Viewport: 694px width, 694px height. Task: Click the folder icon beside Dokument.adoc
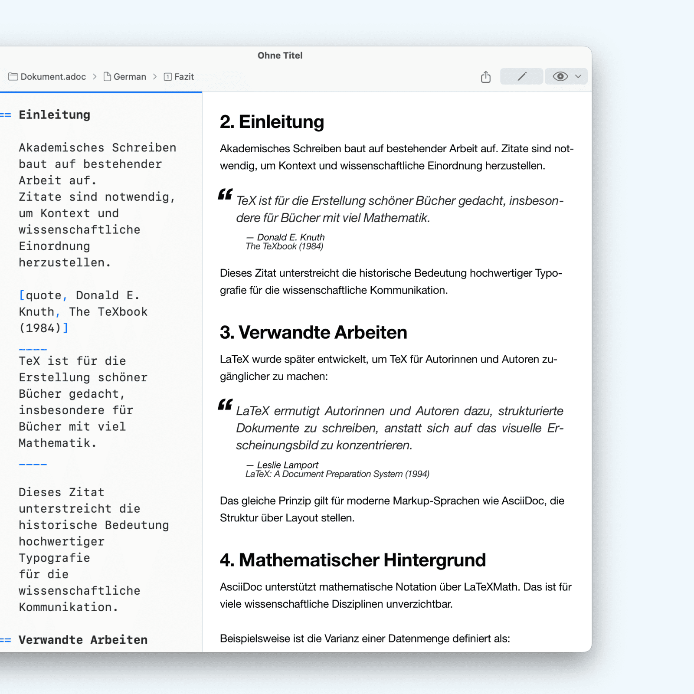tap(13, 77)
